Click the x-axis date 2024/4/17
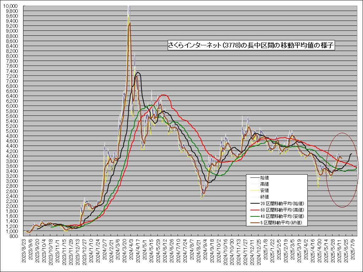The image size is (363, 272). tap(138, 251)
